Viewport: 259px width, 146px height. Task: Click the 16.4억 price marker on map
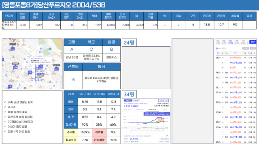13,49
